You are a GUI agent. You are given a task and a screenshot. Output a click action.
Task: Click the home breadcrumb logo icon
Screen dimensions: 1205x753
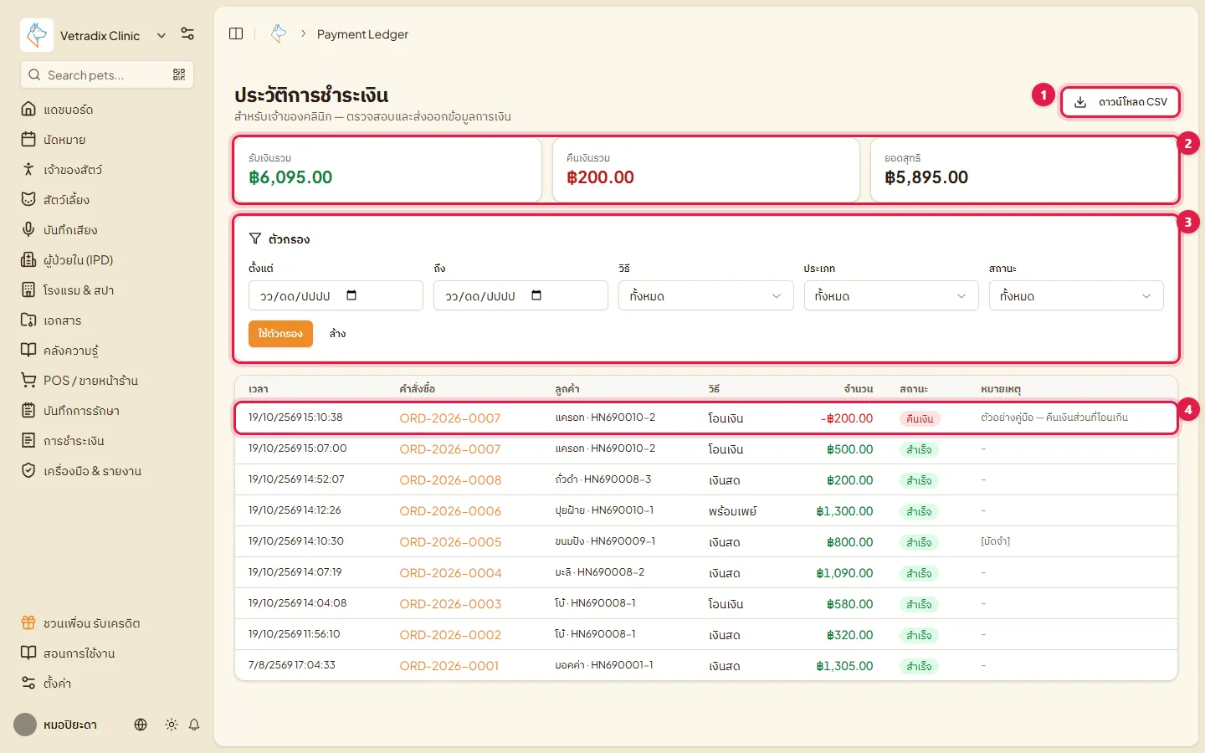(x=279, y=33)
